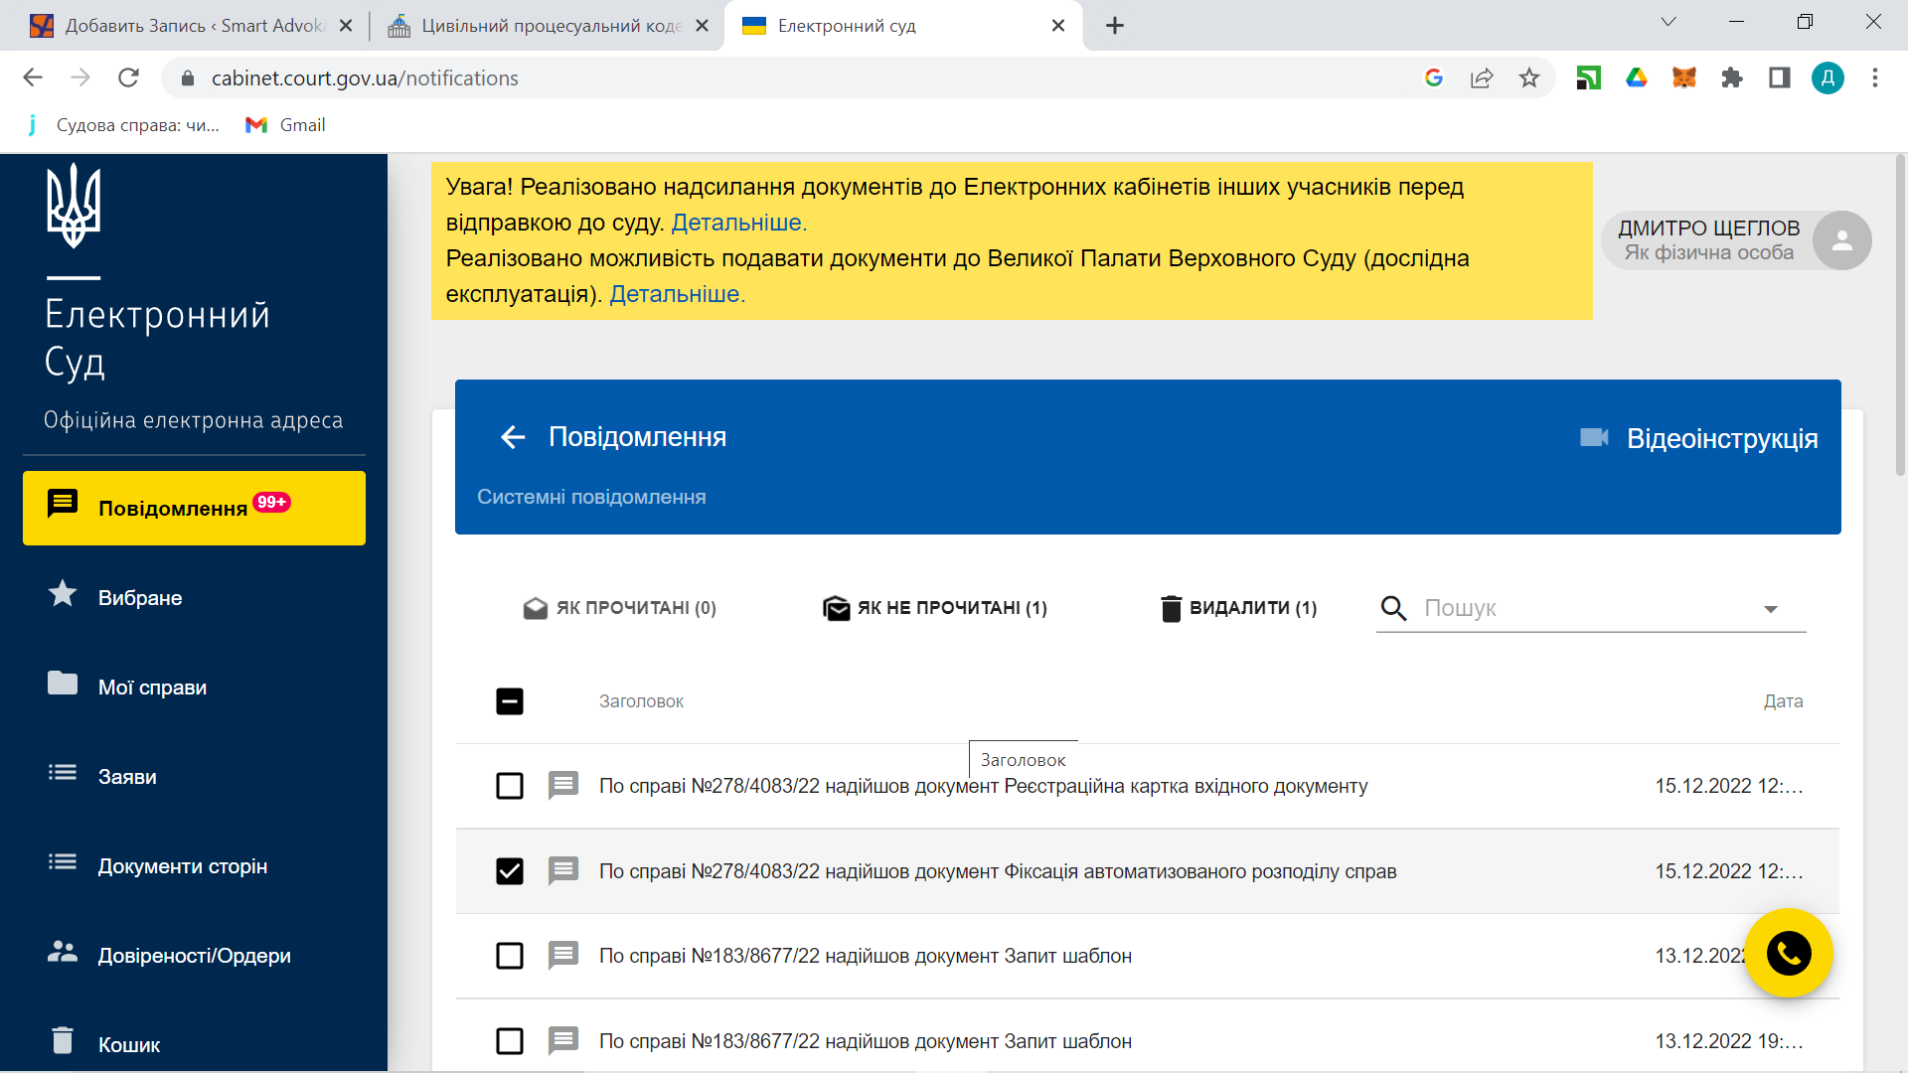Click the Відеоінструкція camera icon
Image resolution: width=1908 pixels, height=1073 pixels.
click(1594, 437)
